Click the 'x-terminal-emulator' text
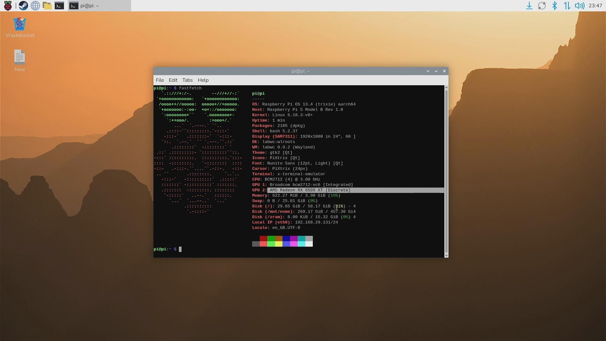Image resolution: width=606 pixels, height=341 pixels. pyautogui.click(x=301, y=174)
